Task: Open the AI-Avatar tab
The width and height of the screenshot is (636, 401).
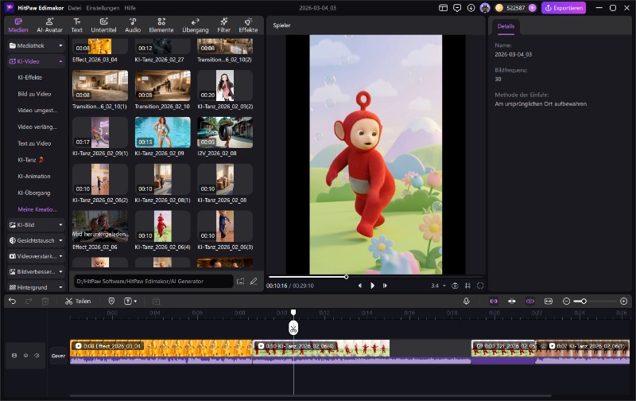Action: tap(49, 25)
